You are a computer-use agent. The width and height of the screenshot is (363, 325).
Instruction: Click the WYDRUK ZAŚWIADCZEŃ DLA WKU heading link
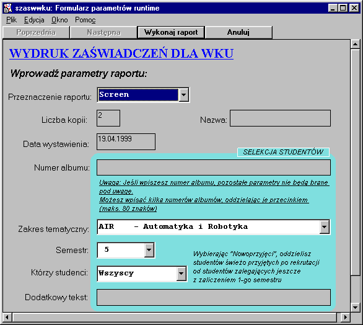click(121, 53)
